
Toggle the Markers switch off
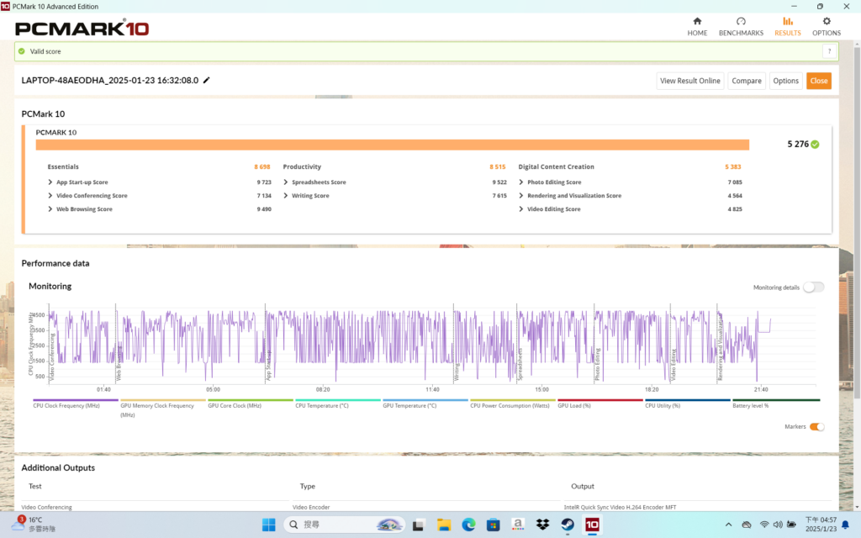click(x=817, y=426)
